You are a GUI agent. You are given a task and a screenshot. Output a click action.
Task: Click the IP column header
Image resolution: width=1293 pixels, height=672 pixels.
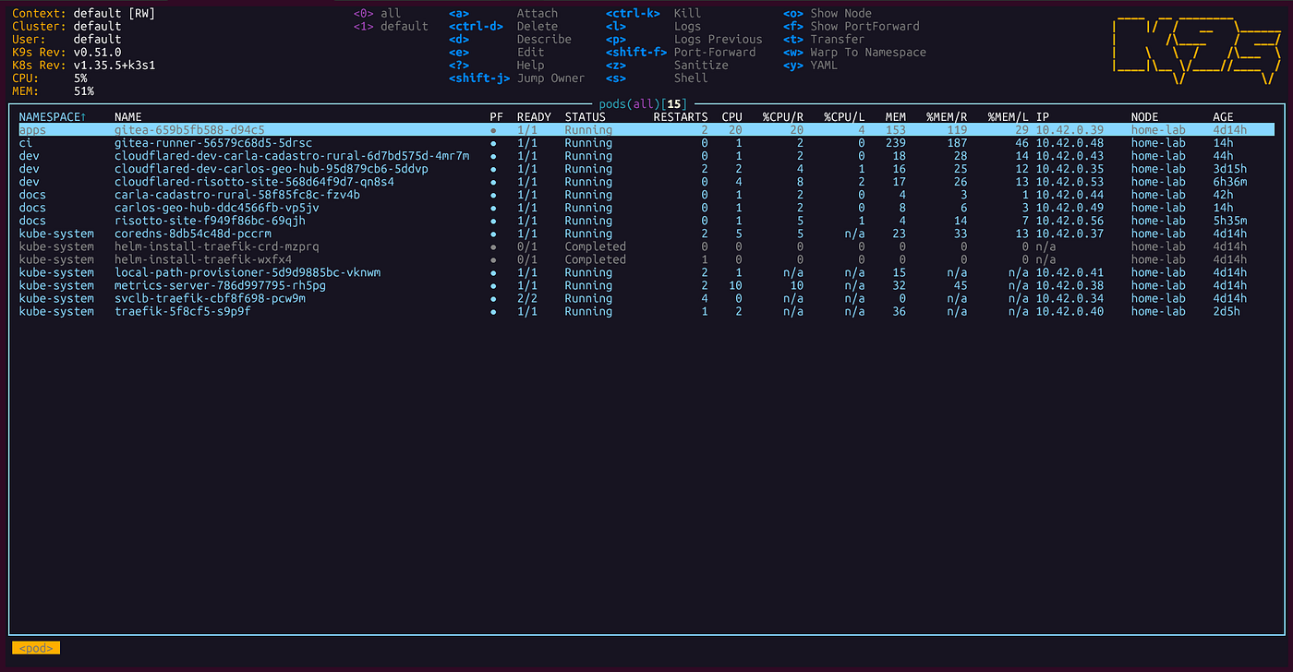[1043, 117]
